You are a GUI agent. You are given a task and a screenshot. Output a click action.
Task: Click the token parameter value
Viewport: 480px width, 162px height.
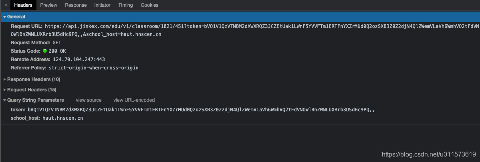[201, 109]
